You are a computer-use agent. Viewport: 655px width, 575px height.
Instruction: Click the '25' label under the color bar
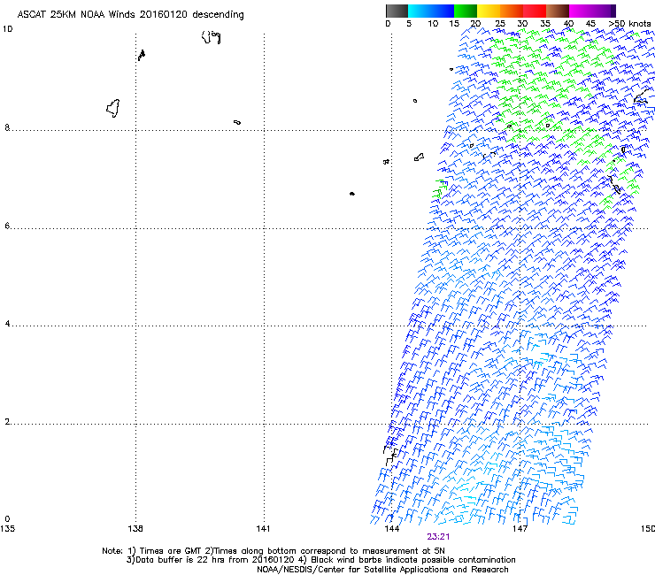[500, 24]
